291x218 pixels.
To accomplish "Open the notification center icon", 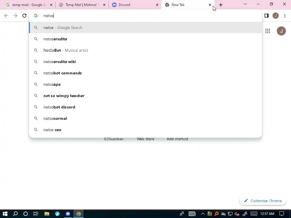I will click(x=282, y=214).
